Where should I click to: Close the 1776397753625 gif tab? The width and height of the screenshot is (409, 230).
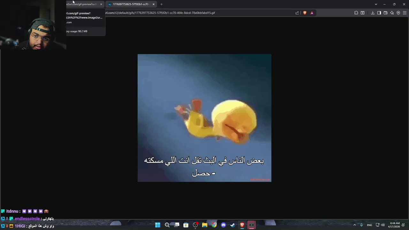pos(153,4)
